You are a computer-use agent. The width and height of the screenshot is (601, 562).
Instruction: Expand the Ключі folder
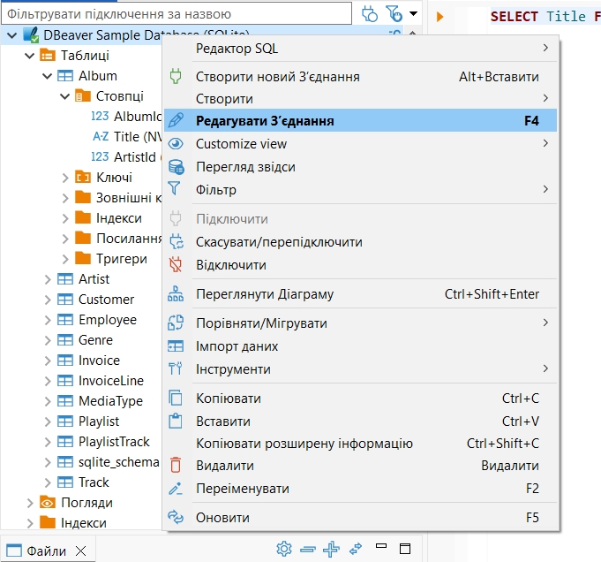pos(64,178)
